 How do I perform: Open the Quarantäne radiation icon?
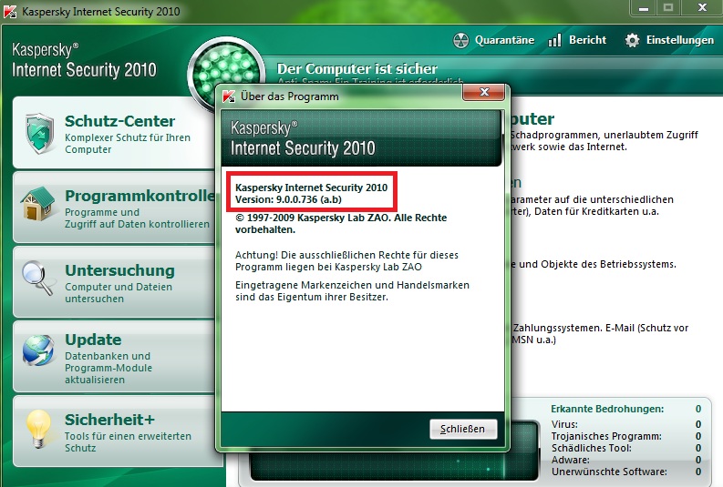coord(460,40)
